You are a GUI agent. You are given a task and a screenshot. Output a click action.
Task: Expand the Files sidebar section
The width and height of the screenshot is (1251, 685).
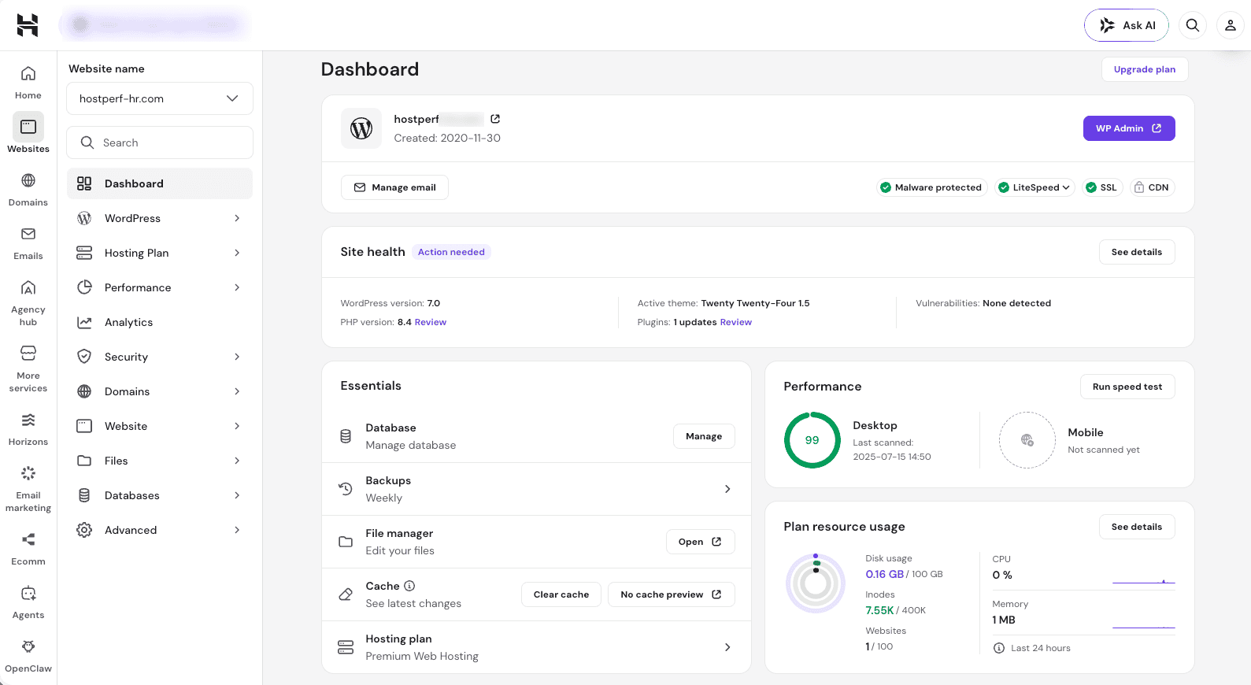(160, 461)
